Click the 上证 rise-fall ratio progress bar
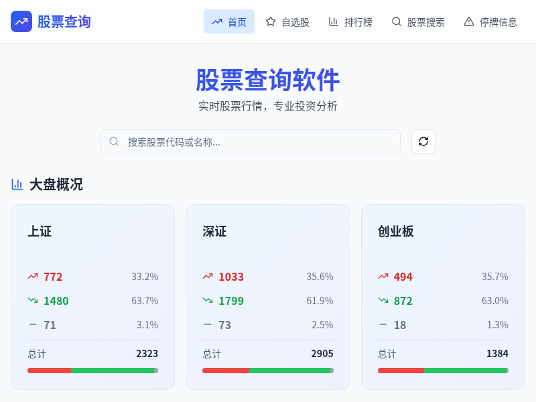 click(92, 371)
